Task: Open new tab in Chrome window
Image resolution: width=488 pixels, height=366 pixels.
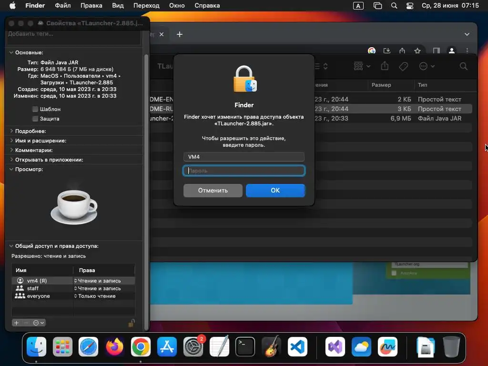Action: tap(180, 34)
